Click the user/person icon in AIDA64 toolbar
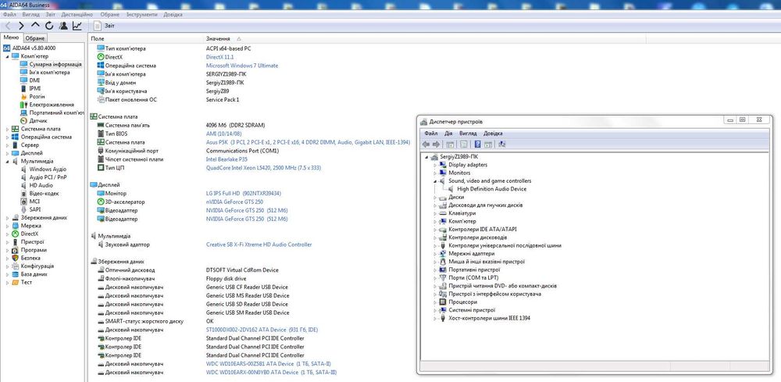 coord(63,26)
